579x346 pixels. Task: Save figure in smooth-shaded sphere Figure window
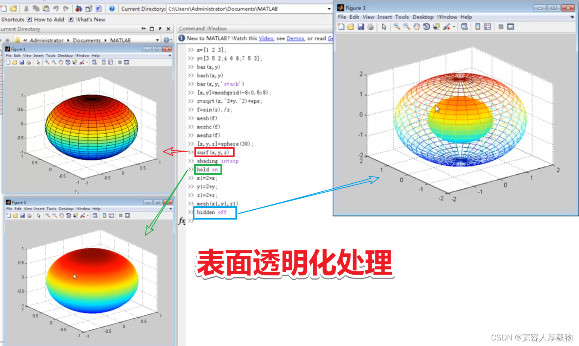[x=22, y=216]
